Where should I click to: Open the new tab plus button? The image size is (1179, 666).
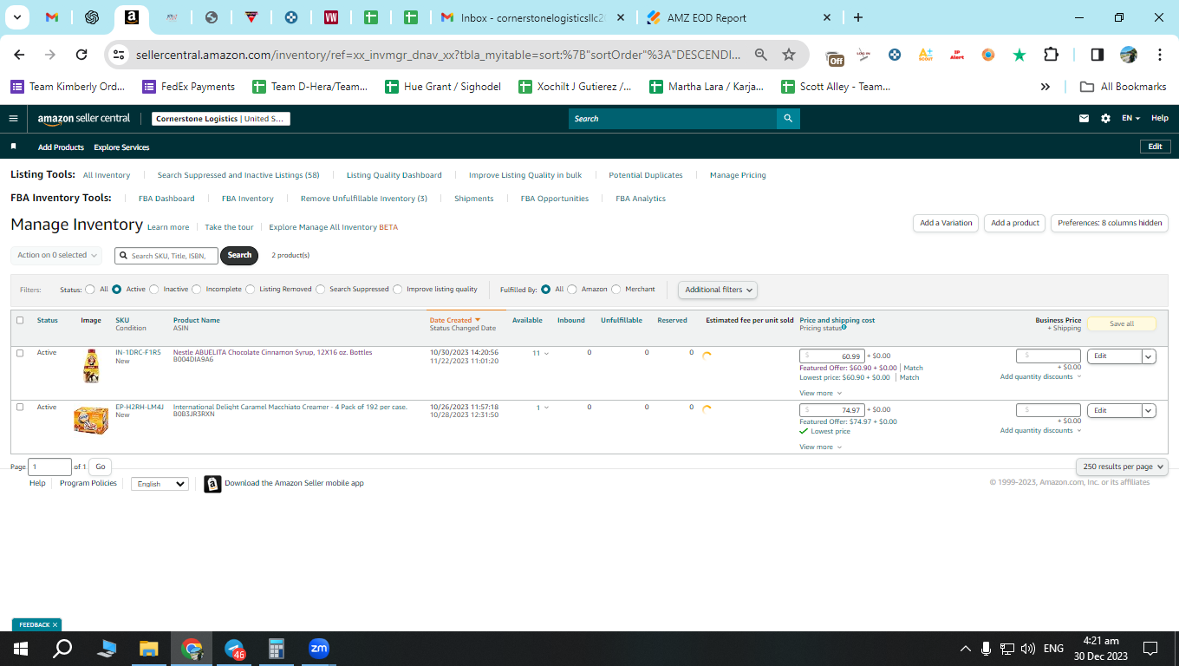[x=858, y=17]
